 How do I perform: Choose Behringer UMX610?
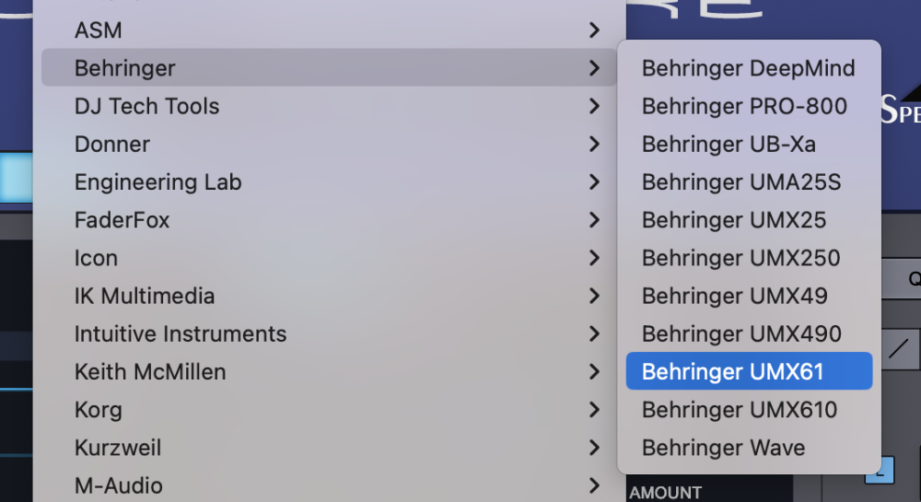(x=740, y=410)
